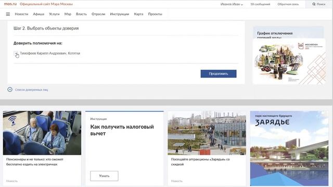The height and width of the screenshot is (187, 333).
Task: Open the Зарядье park banner
Action: coord(289,149)
